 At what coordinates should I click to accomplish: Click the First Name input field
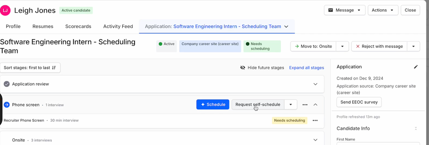(x=378, y=144)
